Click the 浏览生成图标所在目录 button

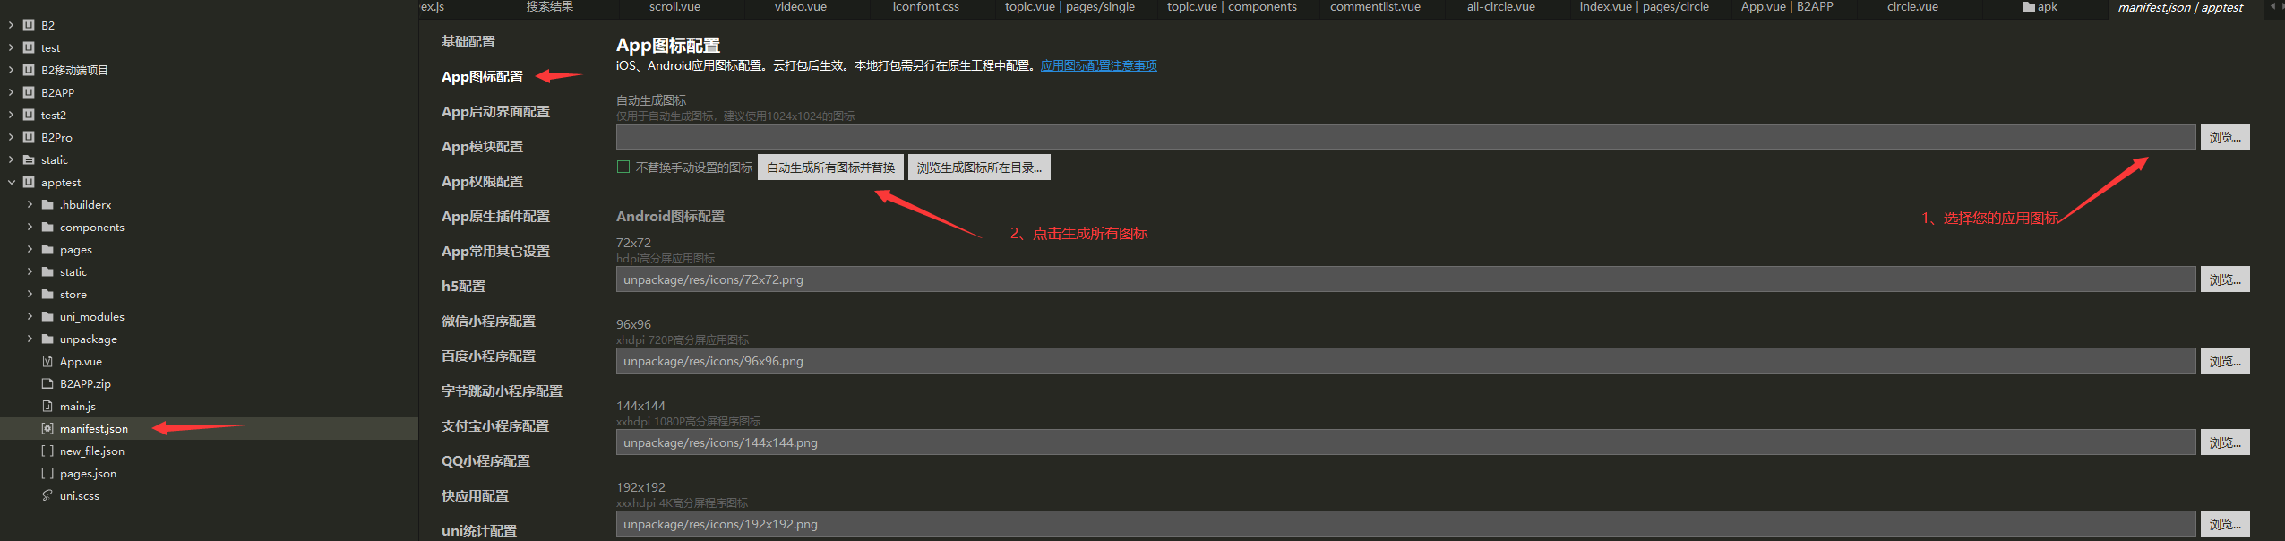click(979, 167)
